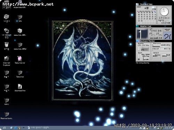The height and width of the screenshot is (130, 174).
Task: Open the samurize_085d folder icon
Action: (x=20, y=46)
